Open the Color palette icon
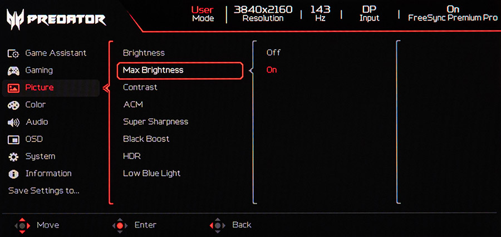 click(13, 105)
